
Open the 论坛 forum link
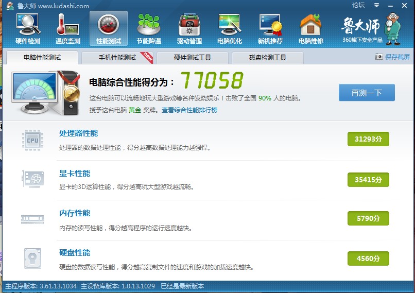coord(358,5)
